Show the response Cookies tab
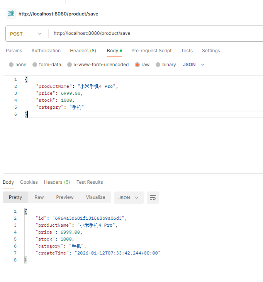263x282 pixels. (x=29, y=182)
